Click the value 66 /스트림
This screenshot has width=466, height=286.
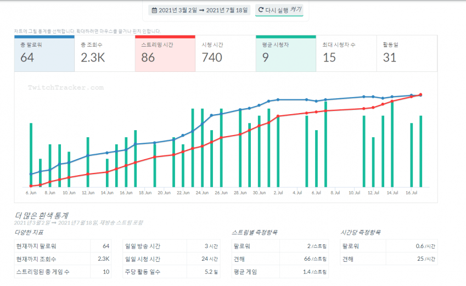pos(315,259)
